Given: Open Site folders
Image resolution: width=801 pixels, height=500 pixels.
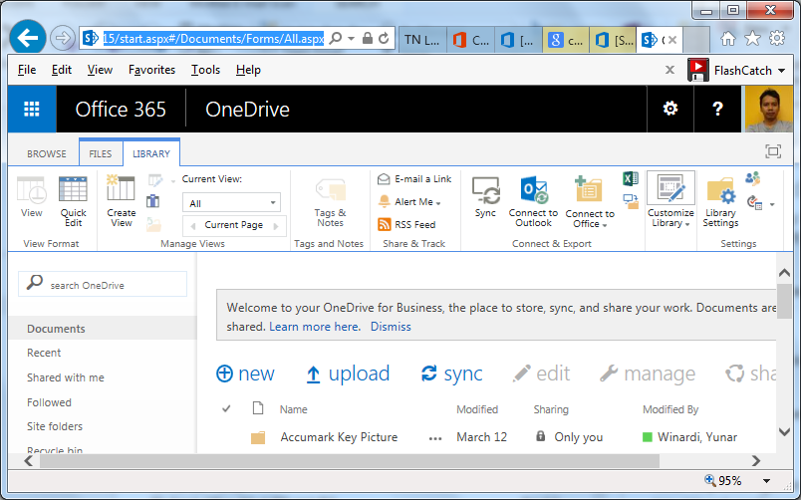Looking at the screenshot, I should click(55, 426).
